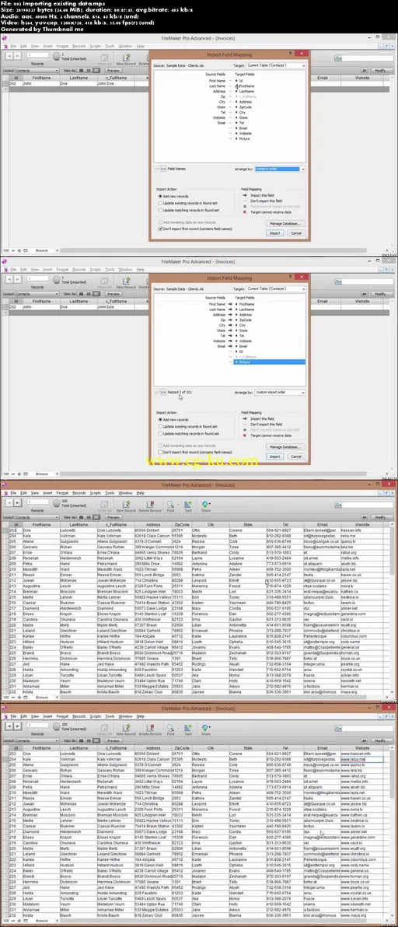Select Picture target field in second Import dialog

tap(269, 362)
